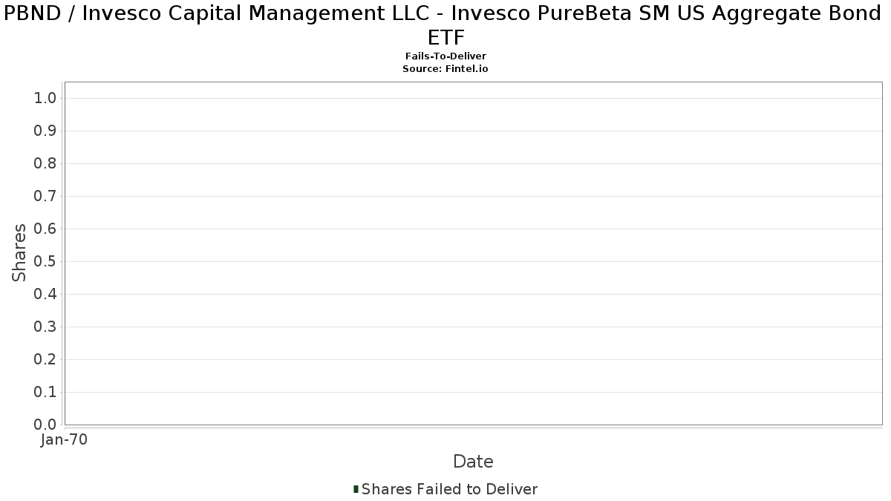Viewport: 891px width, 501px height.
Task: Open the Source: Fintel.io label
Action: pyautogui.click(x=446, y=68)
